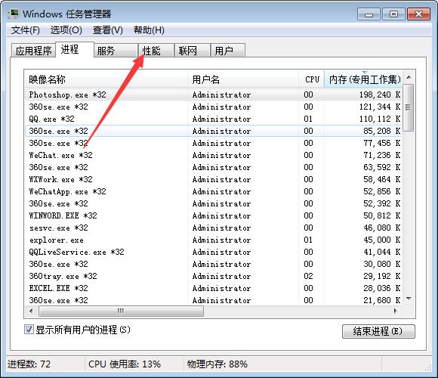Open the 查看(V) menu
Viewport: 438px width, 378px height.
click(107, 30)
